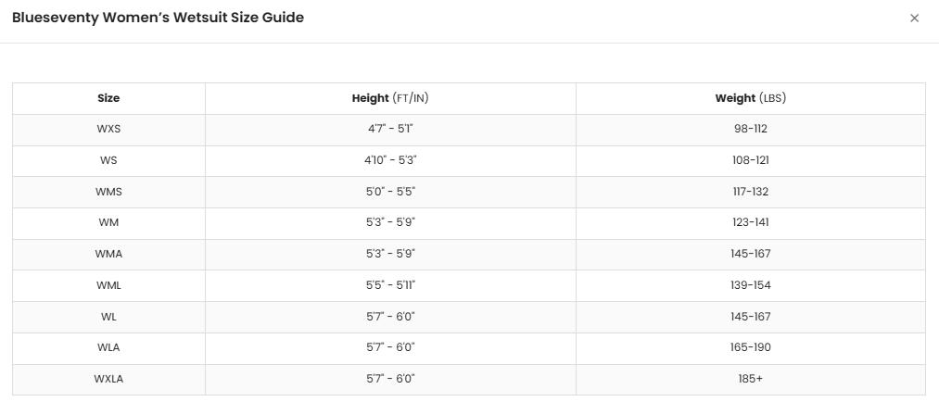939x414 pixels.
Task: Click the 4'7" - 5'1" height cell
Action: click(390, 130)
